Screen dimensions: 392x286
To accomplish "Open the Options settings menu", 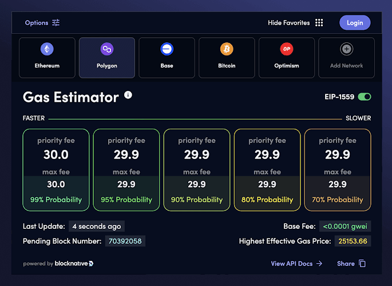I will coord(37,23).
